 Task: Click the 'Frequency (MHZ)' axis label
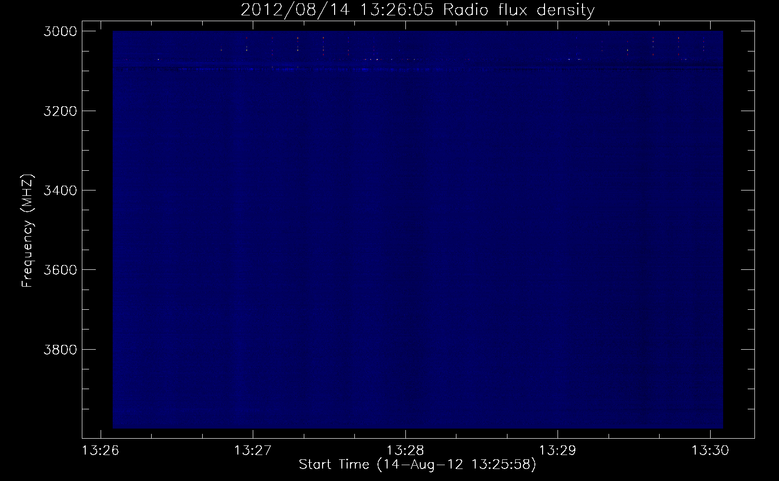pyautogui.click(x=28, y=231)
